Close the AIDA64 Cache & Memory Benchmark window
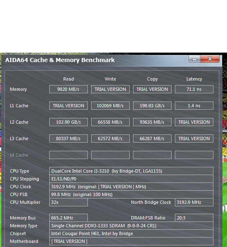 pos(210,59)
